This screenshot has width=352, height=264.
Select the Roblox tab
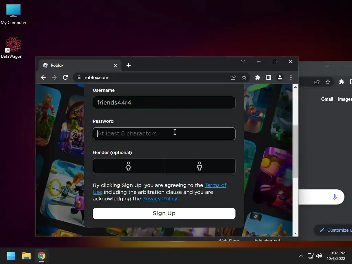click(x=79, y=65)
